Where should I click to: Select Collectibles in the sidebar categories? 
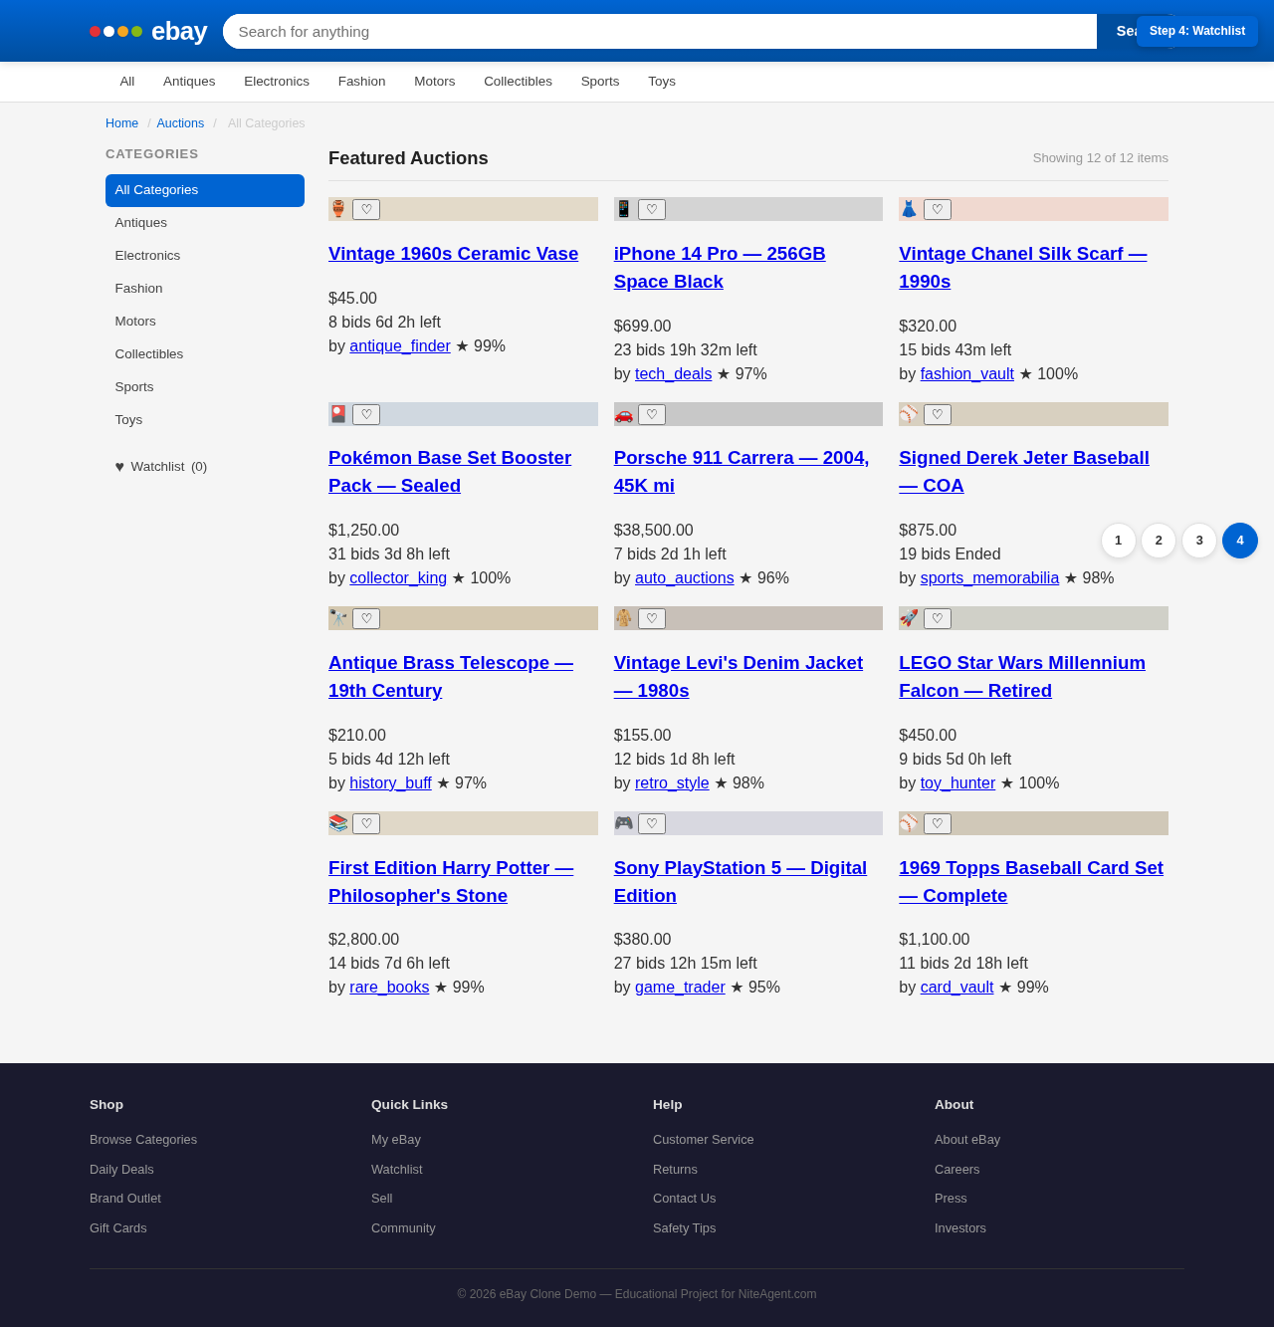click(205, 354)
